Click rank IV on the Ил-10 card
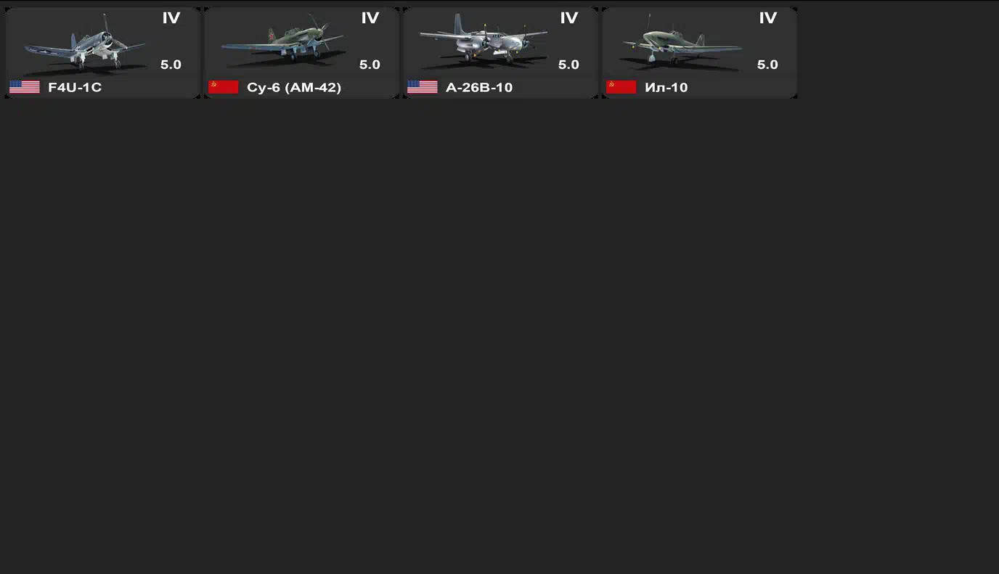999x574 pixels. (x=768, y=18)
